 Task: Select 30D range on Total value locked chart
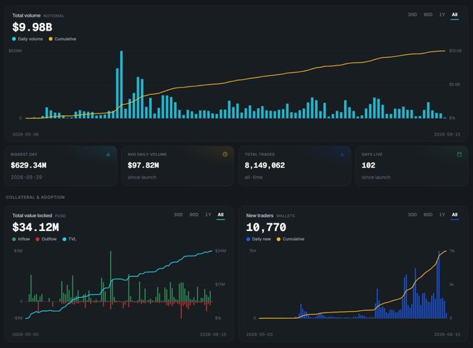(178, 214)
